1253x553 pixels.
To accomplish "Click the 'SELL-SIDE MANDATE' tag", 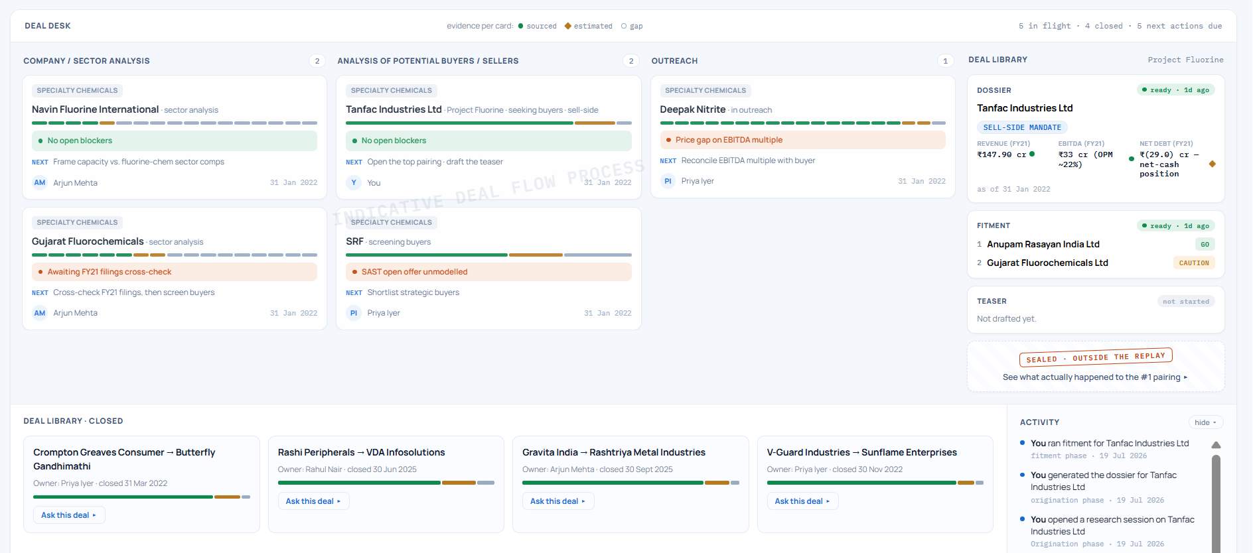I will 1022,127.
